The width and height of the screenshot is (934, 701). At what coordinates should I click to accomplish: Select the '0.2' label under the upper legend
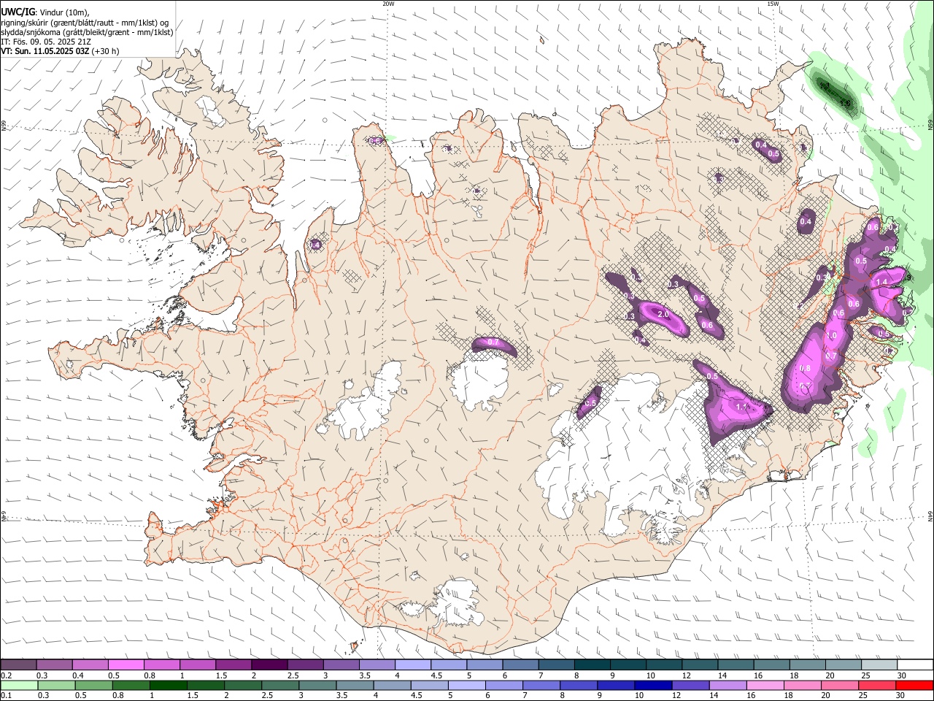click(6, 675)
